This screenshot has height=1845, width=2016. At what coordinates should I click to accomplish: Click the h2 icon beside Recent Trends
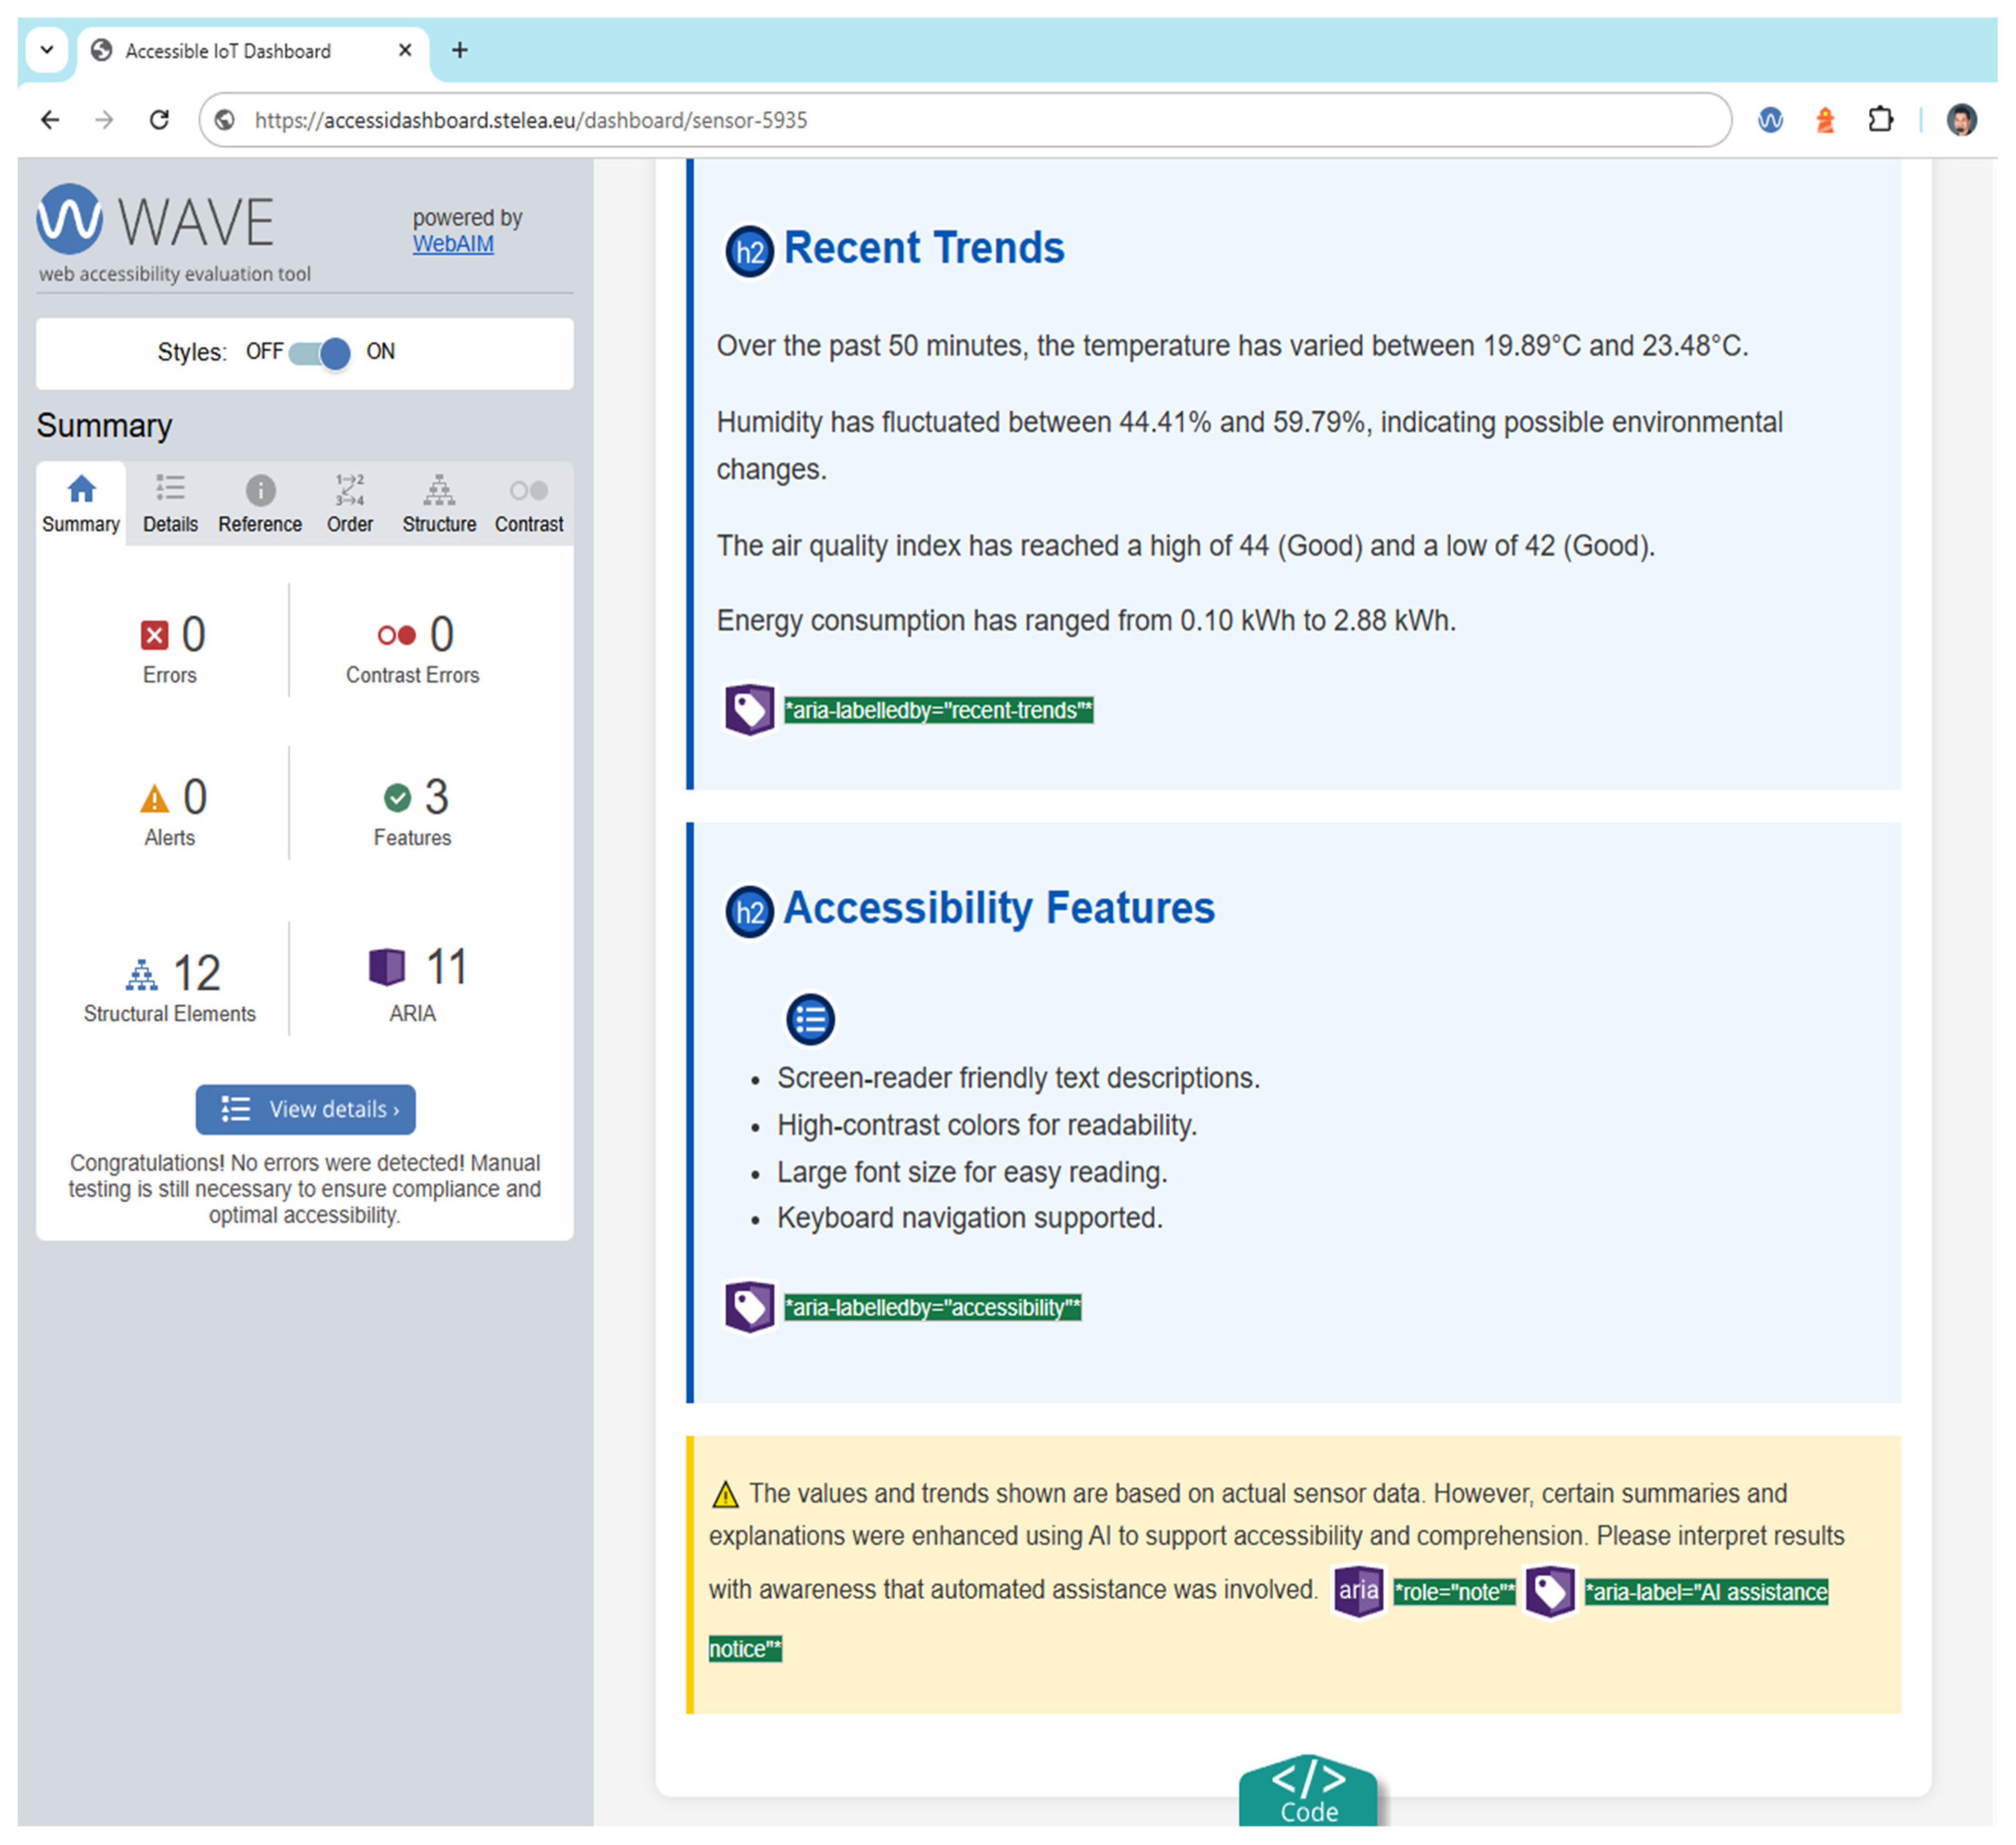point(750,252)
